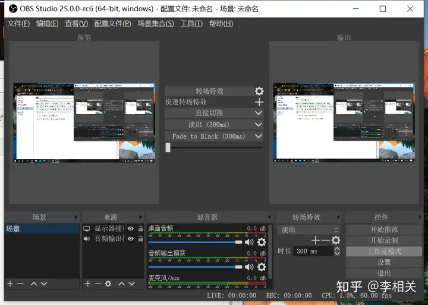Add a transition in the lower 转场特效 panel
Image resolution: width=428 pixels, height=305 pixels.
click(316, 240)
